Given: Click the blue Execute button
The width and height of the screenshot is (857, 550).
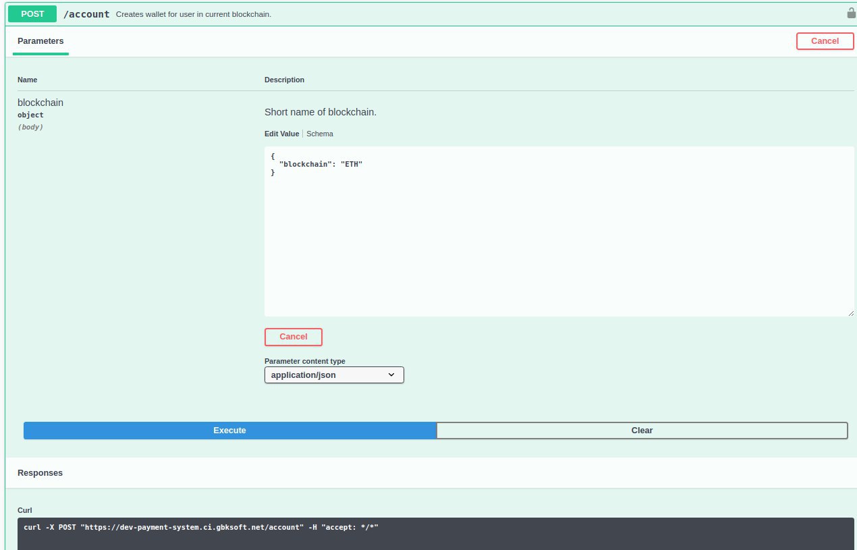Looking at the screenshot, I should click(230, 431).
